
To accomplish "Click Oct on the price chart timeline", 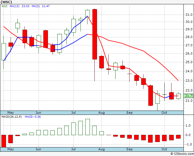I will coord(164,113).
